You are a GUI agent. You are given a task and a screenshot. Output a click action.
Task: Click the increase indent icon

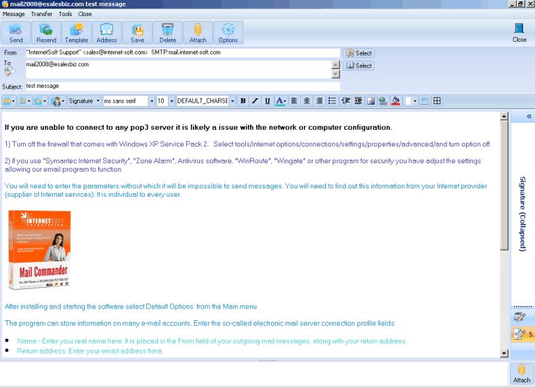(358, 101)
